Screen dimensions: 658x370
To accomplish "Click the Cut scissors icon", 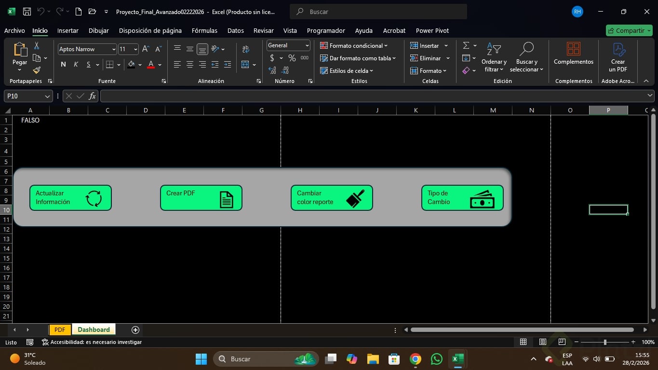I will coord(37,46).
